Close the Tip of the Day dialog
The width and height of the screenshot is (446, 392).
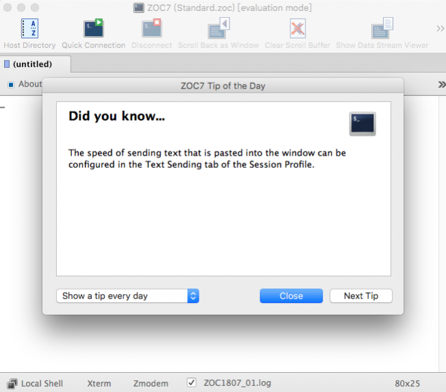click(291, 296)
